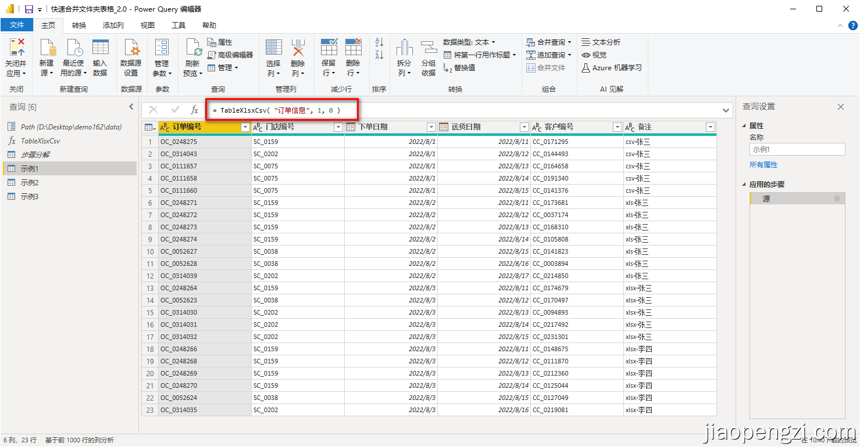Select the Path query

coord(69,127)
